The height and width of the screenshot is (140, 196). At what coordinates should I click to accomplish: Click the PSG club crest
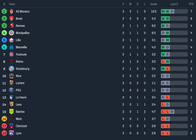(x=11, y=90)
